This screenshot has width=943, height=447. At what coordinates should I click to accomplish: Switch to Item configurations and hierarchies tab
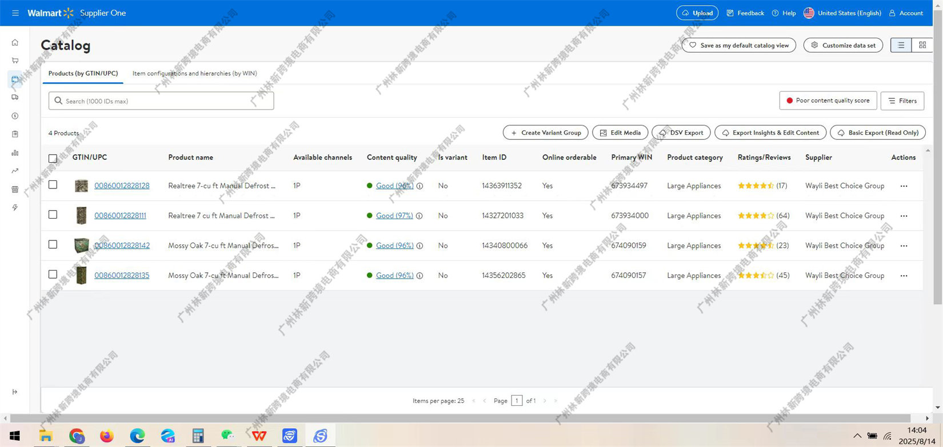pyautogui.click(x=195, y=73)
